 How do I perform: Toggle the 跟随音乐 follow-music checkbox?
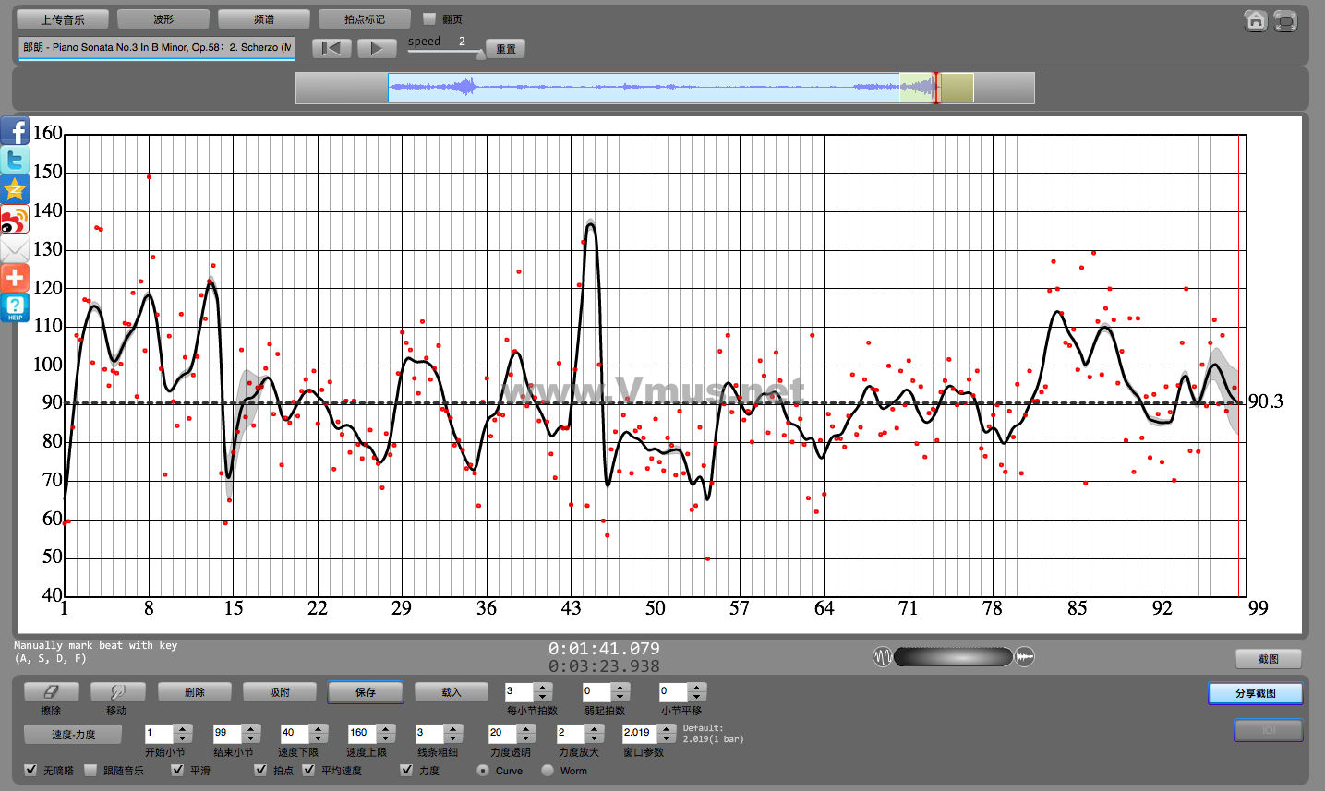coord(90,770)
